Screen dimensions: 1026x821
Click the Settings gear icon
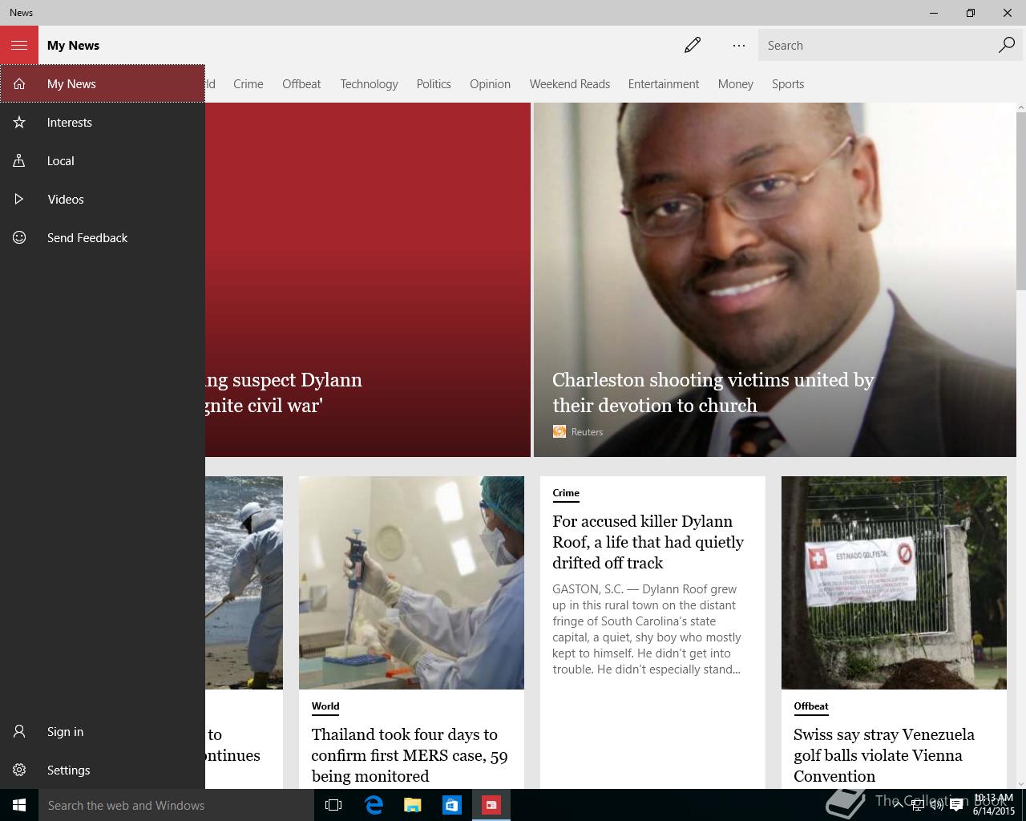pos(19,770)
